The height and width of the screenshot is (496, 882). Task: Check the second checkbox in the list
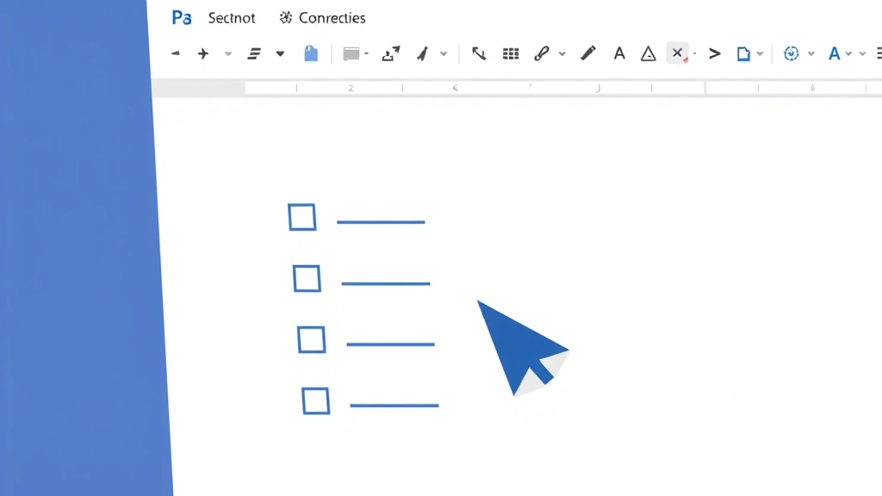pos(307,279)
